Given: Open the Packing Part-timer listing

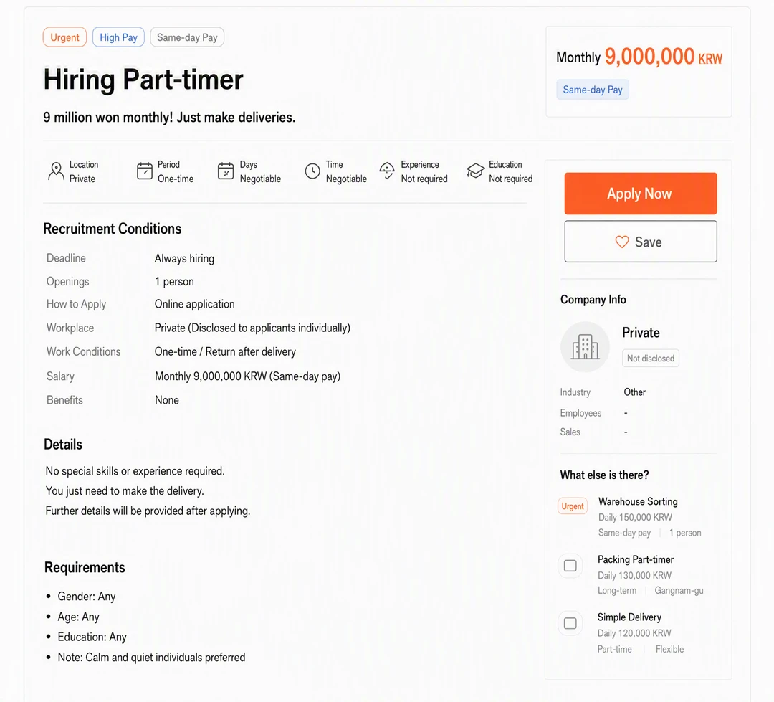Looking at the screenshot, I should pyautogui.click(x=635, y=559).
